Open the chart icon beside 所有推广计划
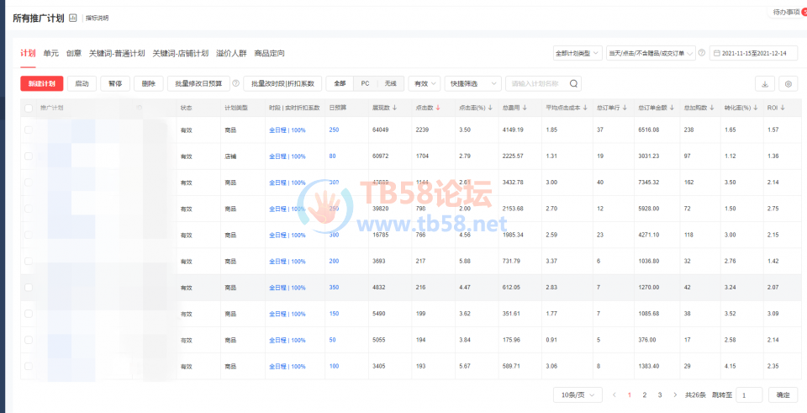Viewport: 807px width, 413px height. pyautogui.click(x=72, y=18)
